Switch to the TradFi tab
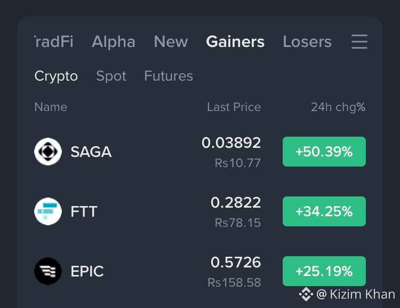Image resolution: width=400 pixels, height=308 pixels. click(54, 42)
